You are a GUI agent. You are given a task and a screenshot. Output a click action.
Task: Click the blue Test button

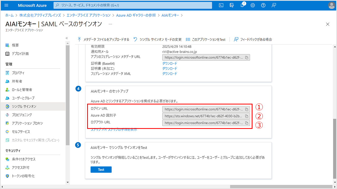coord(101,170)
